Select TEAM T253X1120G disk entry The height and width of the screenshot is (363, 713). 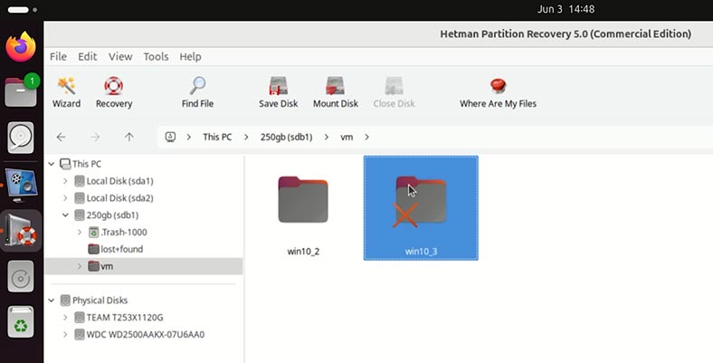[119, 318]
